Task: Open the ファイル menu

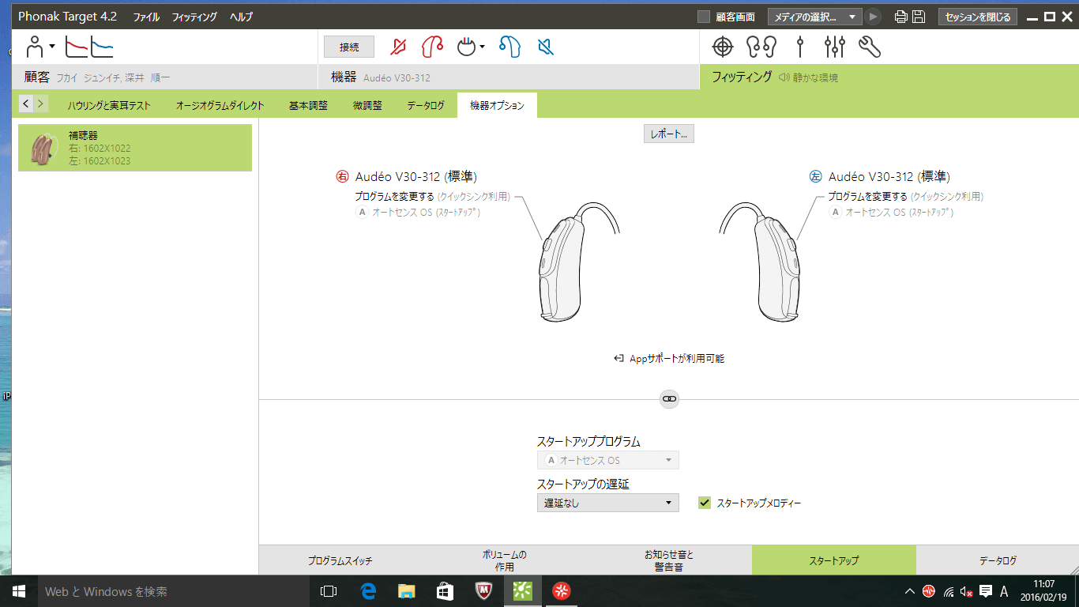Action: click(145, 17)
